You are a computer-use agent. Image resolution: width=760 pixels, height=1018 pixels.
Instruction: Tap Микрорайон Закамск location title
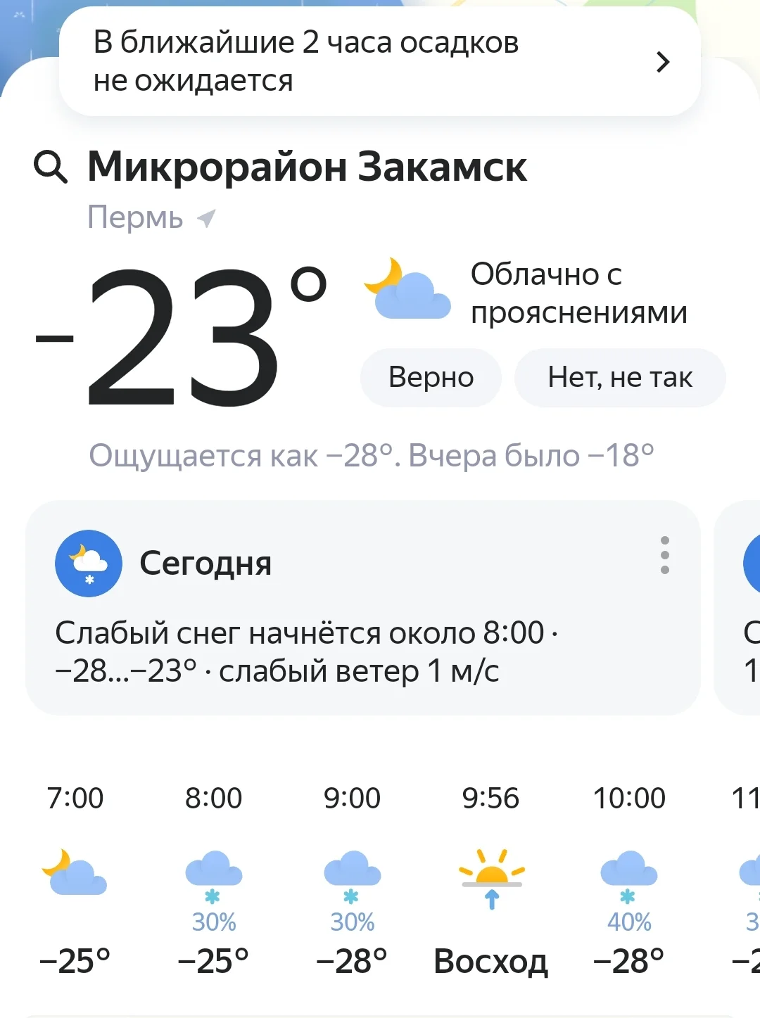(307, 167)
